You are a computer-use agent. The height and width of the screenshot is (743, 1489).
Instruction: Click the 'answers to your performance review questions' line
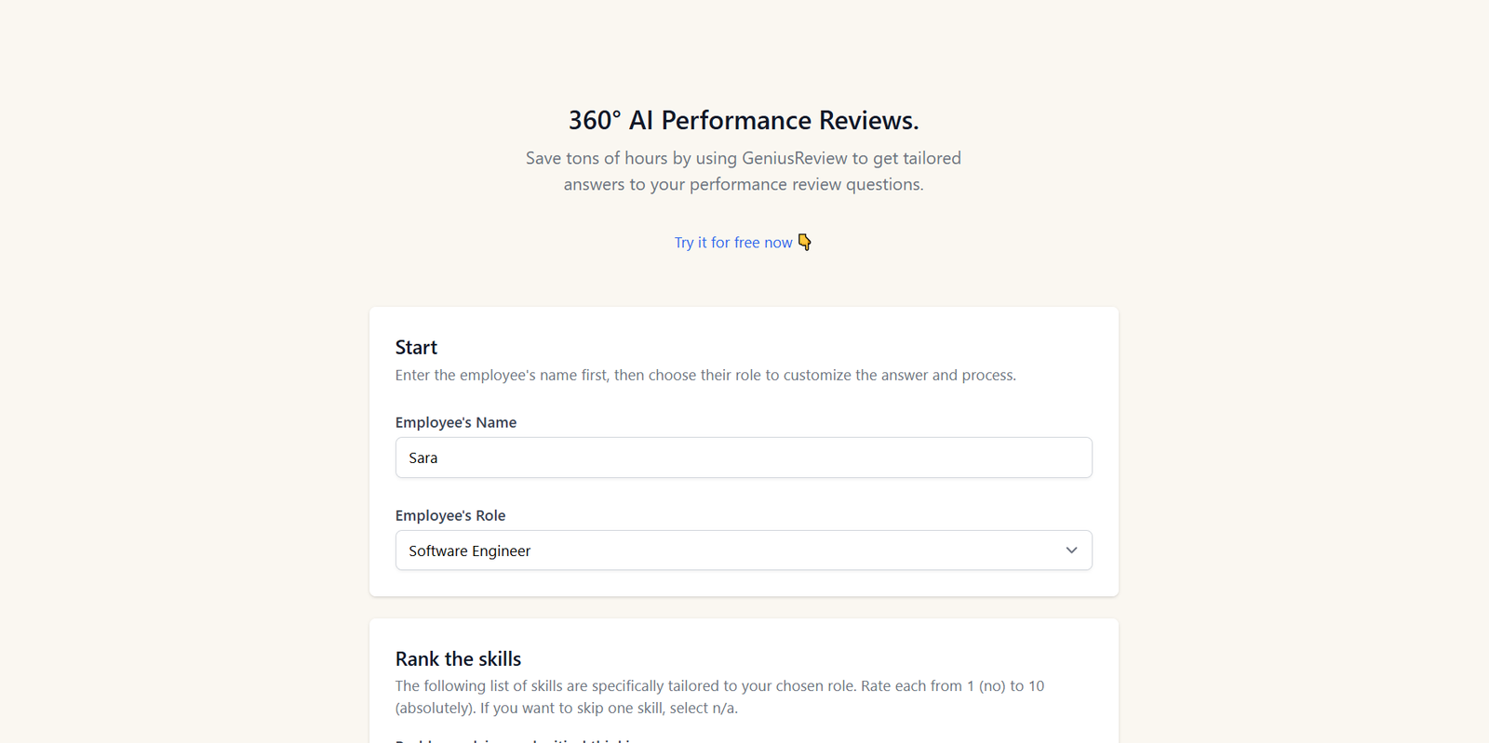pos(743,184)
